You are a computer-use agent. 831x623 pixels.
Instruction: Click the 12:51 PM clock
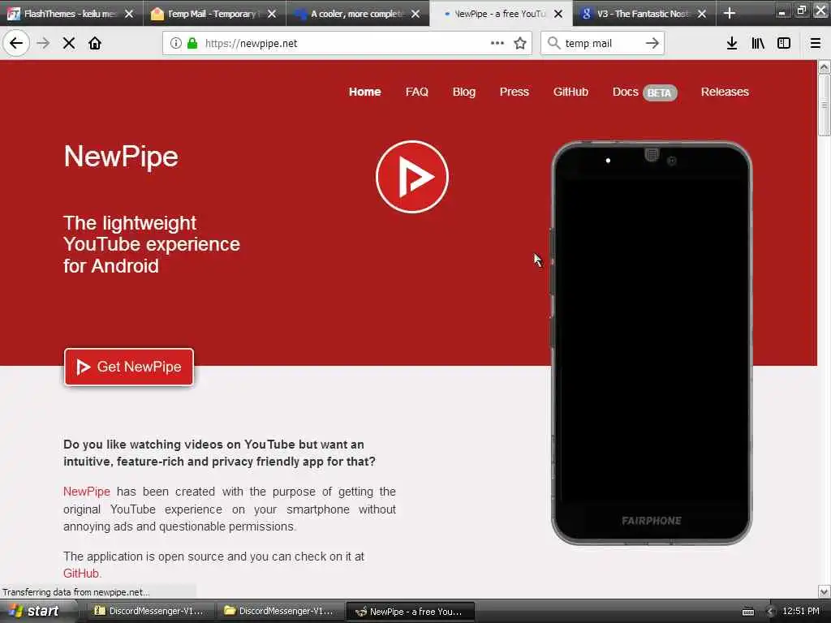801,611
